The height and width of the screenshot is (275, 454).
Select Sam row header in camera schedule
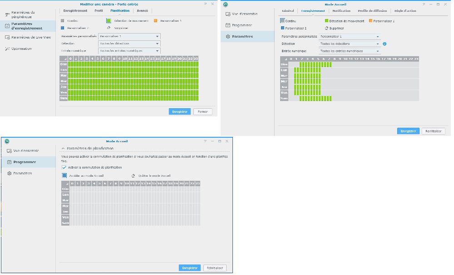tap(64, 98)
